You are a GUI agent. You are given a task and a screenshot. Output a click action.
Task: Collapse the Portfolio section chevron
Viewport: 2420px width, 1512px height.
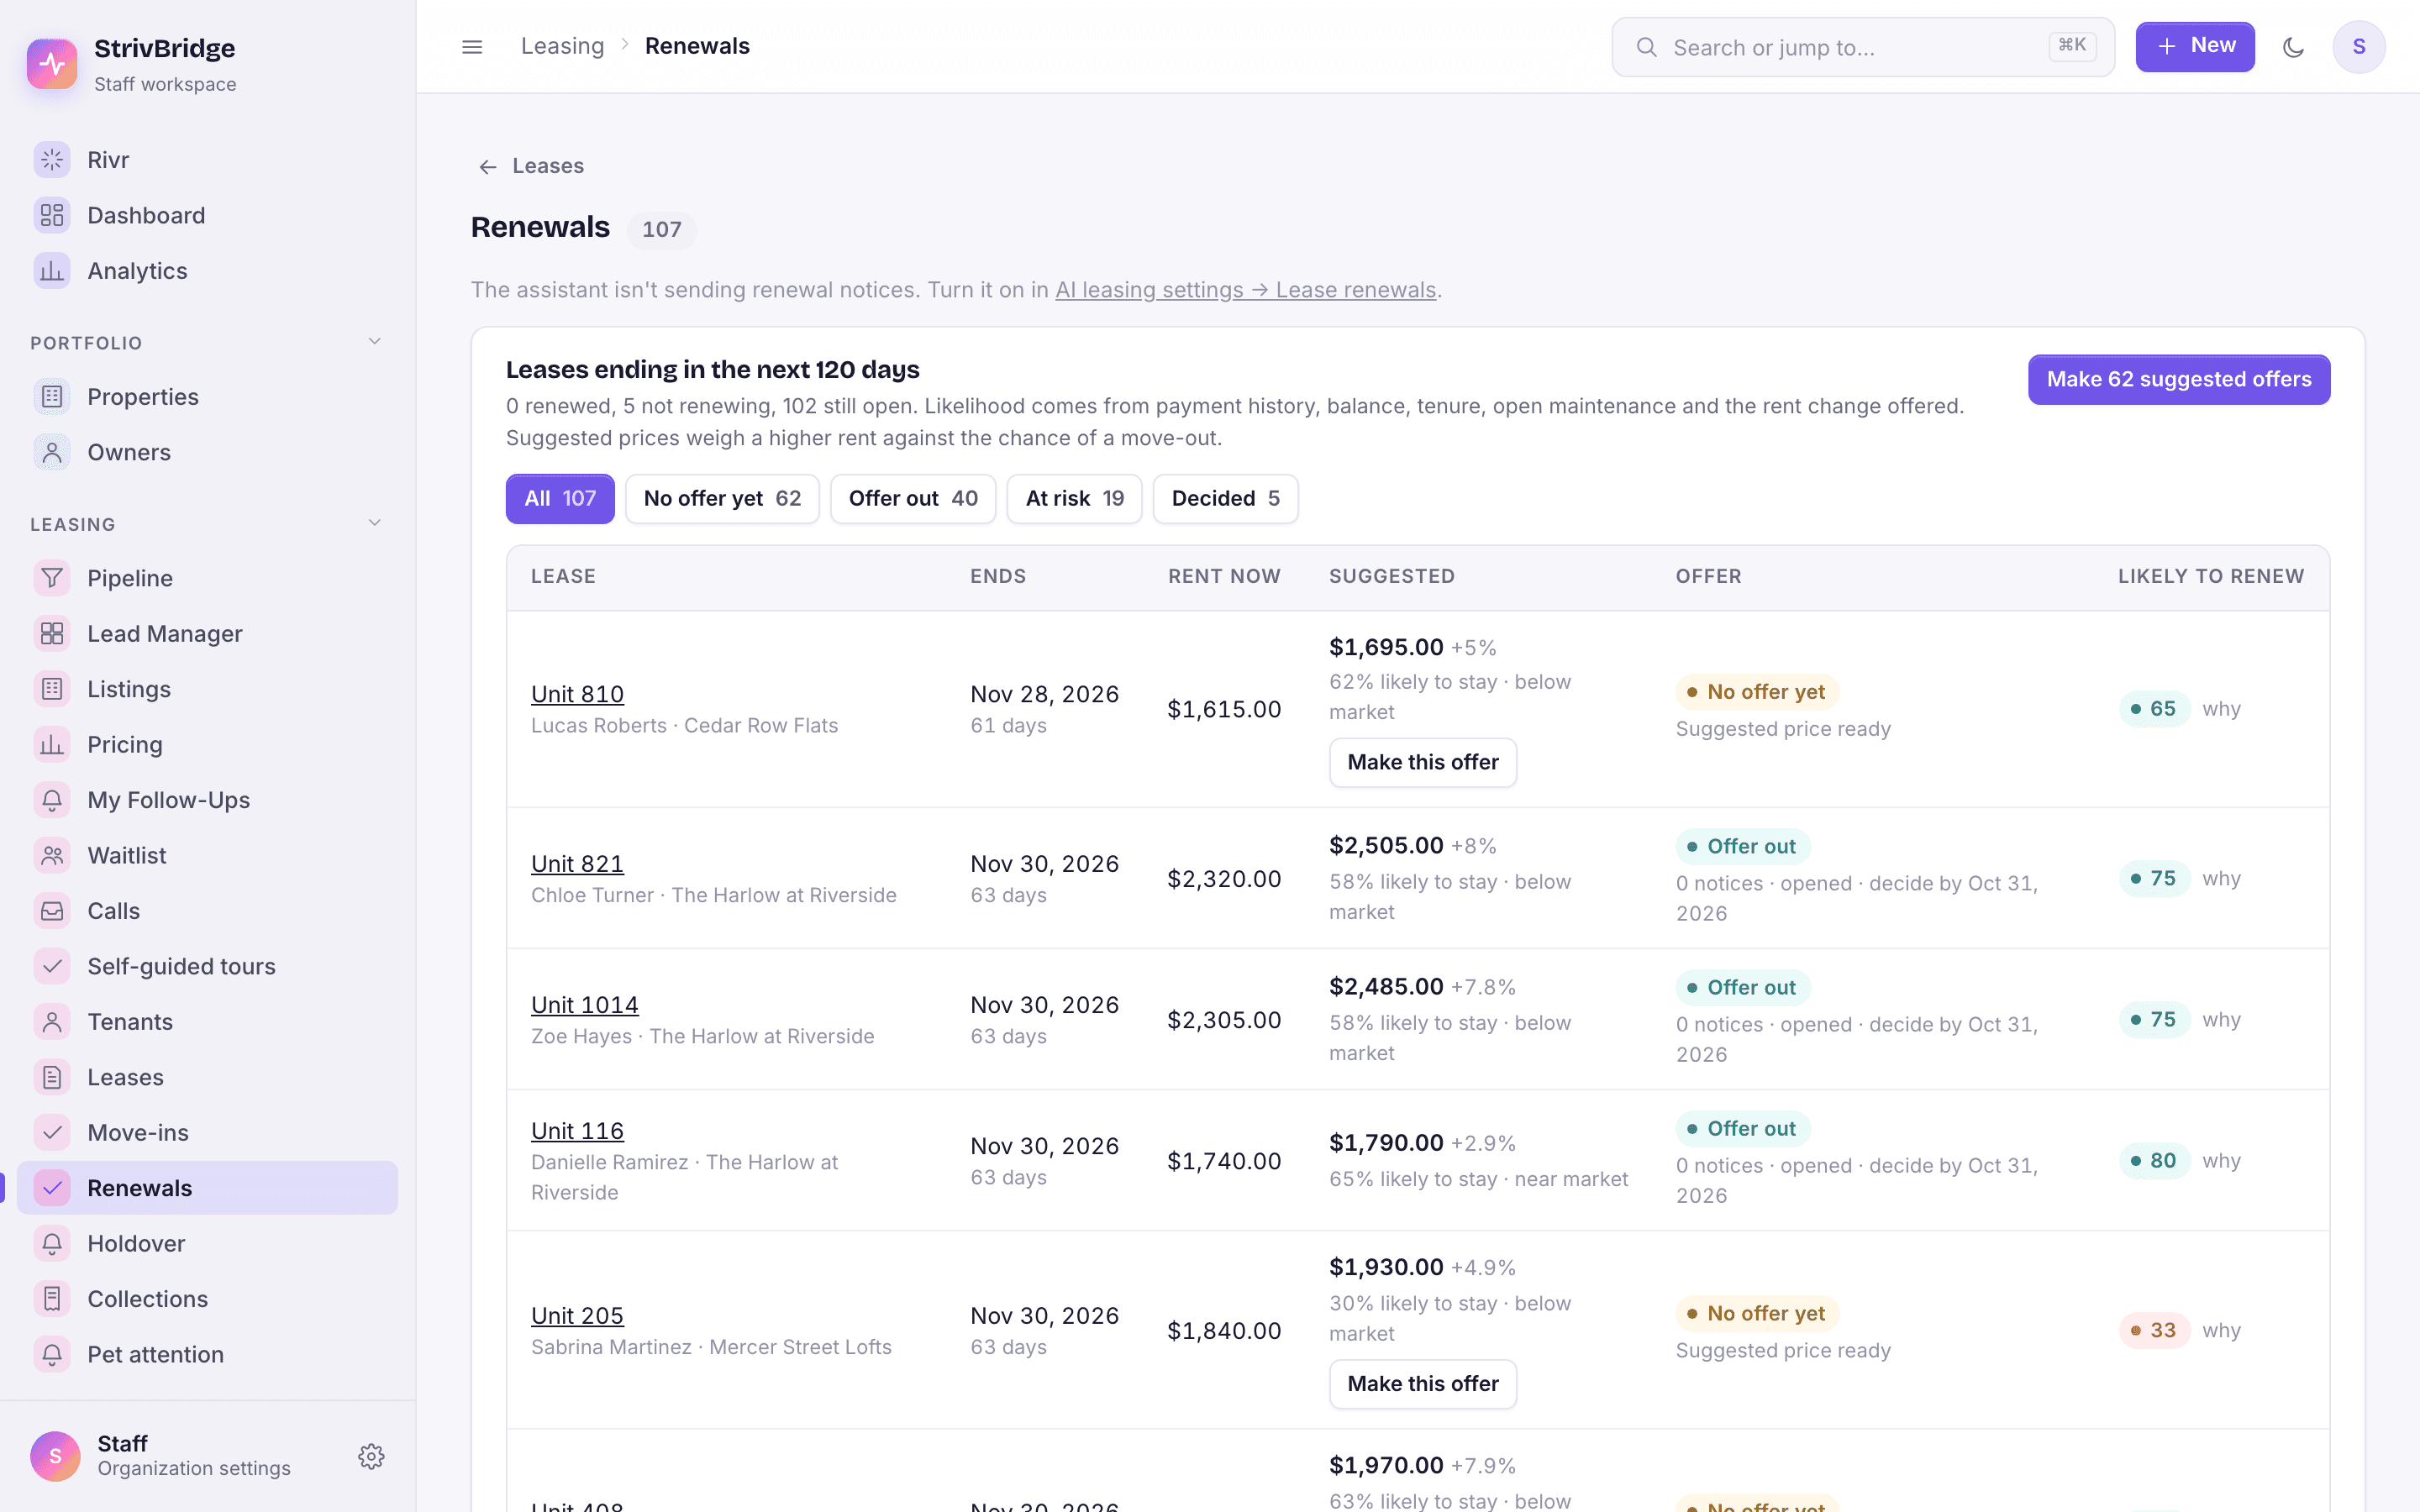[375, 342]
